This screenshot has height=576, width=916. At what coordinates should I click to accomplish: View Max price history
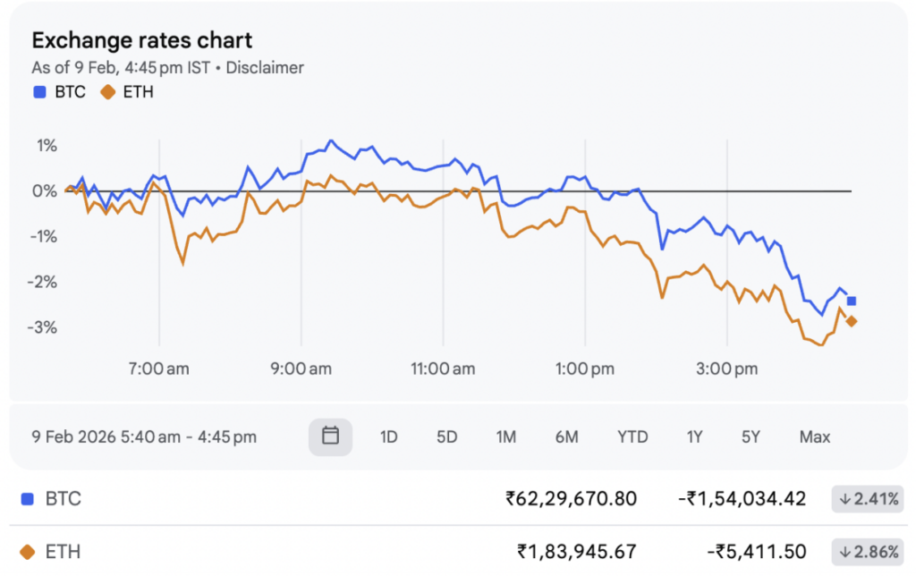tap(814, 436)
